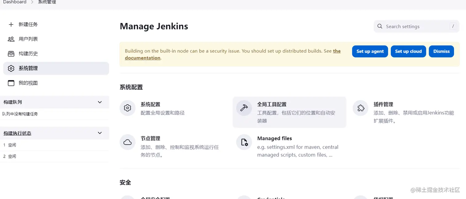Click the 构建队列 heading text
This screenshot has height=199, width=466.
(x=13, y=102)
